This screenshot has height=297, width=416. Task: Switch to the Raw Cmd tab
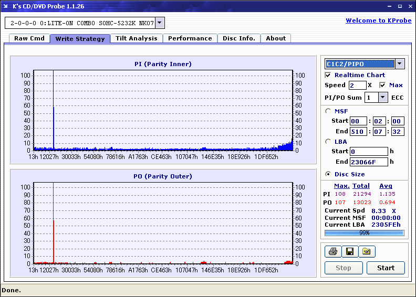[29, 38]
